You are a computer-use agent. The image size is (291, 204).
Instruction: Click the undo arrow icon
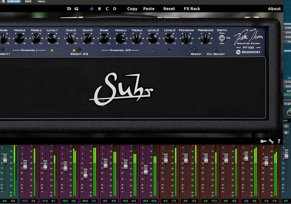69,9
